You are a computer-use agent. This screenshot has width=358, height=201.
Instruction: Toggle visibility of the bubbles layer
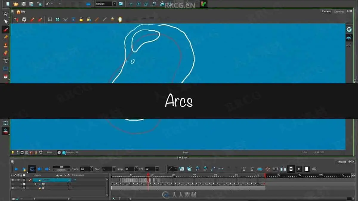pos(13,180)
